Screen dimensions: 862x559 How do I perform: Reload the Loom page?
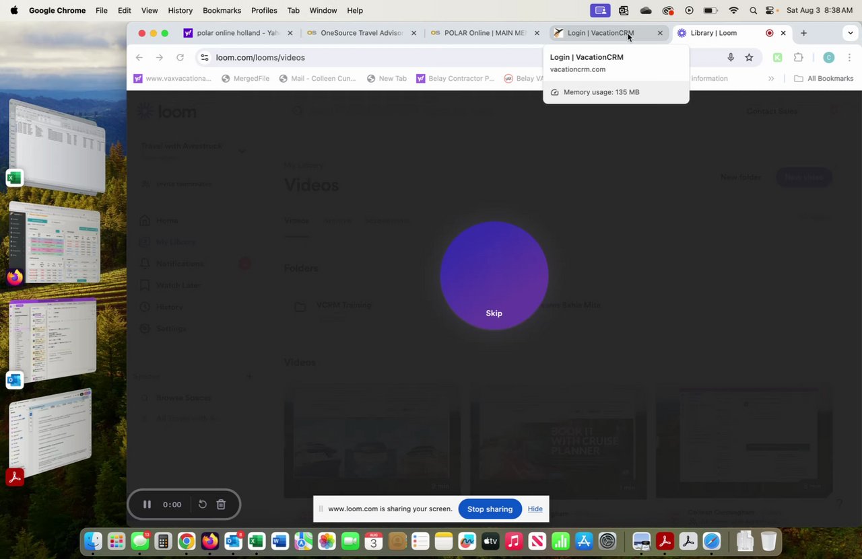pyautogui.click(x=180, y=58)
